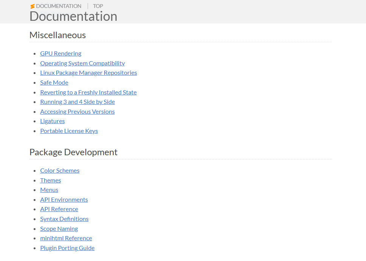Open Operating System Compatibility page
Viewport: 366px width, 261px height.
82,63
